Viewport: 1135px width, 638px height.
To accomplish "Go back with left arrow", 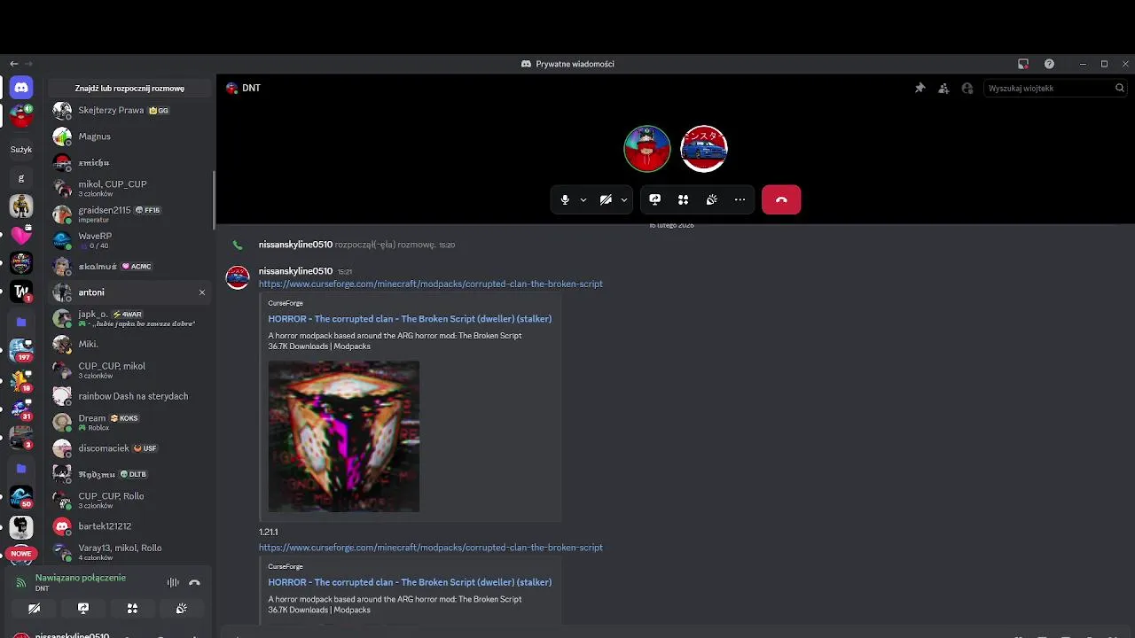I will pos(13,64).
